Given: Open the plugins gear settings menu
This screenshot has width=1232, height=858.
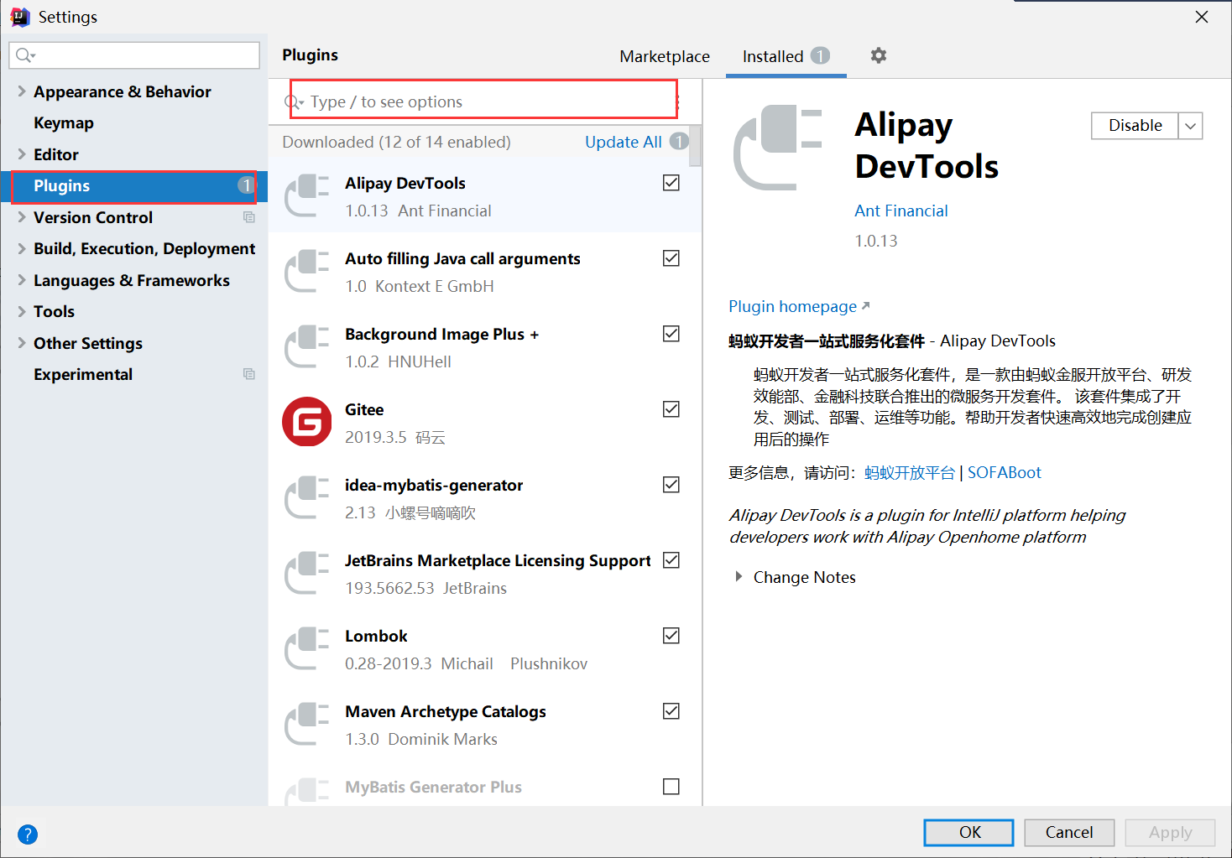Looking at the screenshot, I should [x=879, y=55].
